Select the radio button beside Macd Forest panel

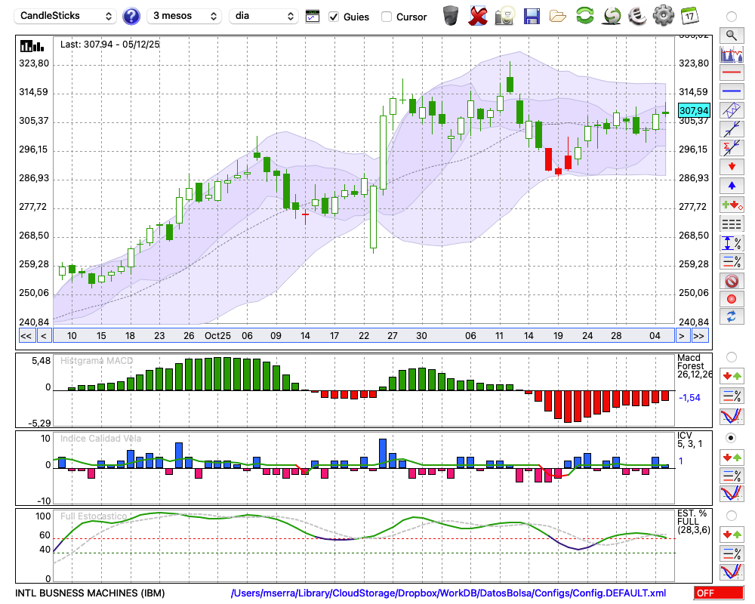coord(731,356)
